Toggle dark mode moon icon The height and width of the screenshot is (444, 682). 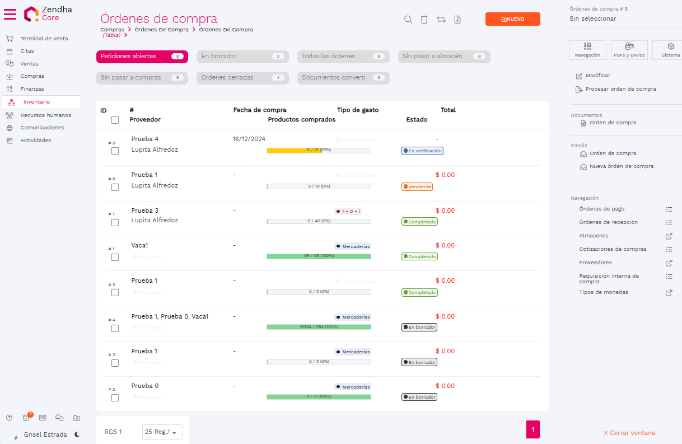coord(77,434)
